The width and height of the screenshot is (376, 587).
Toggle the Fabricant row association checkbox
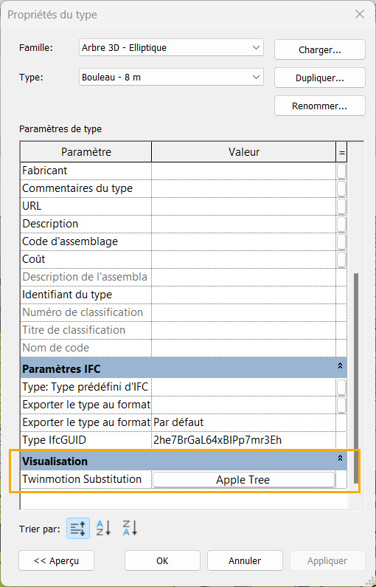pos(341,171)
